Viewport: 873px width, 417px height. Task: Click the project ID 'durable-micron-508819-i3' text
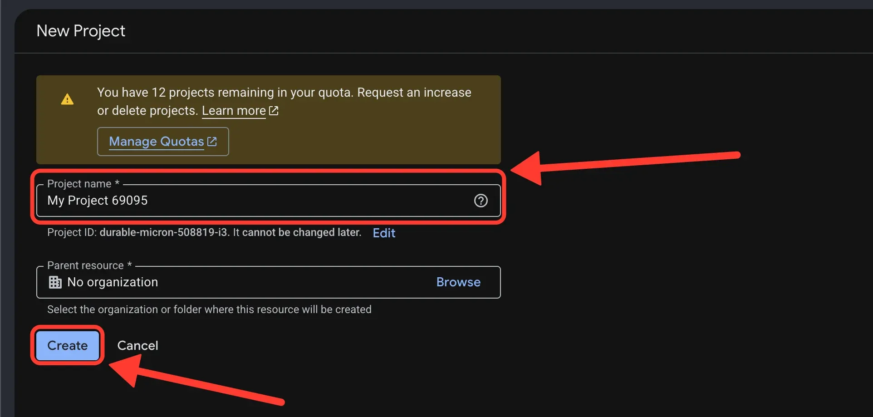click(163, 232)
